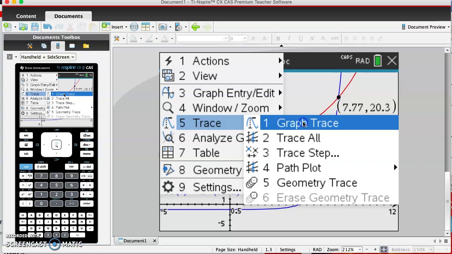Click the calculator tab key

click(x=26, y=154)
